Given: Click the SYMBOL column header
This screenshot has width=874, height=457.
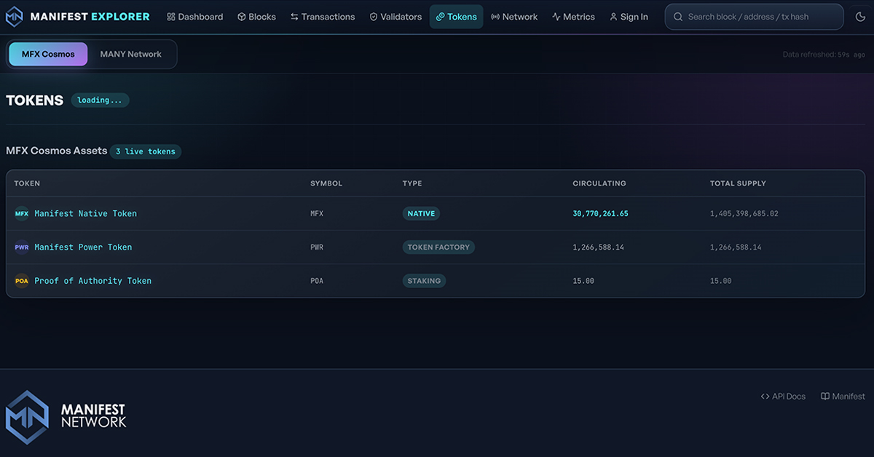Looking at the screenshot, I should (326, 183).
